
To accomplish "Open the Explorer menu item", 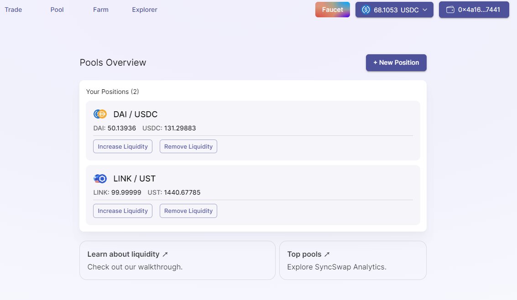I will coord(144,10).
